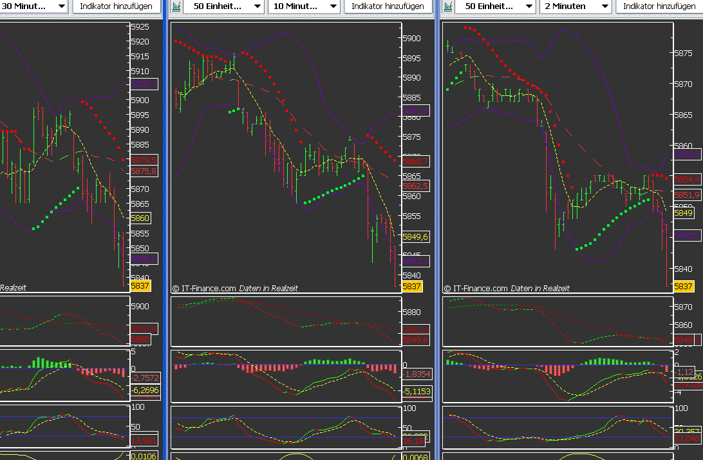Select the yellow 5849 label, 2-minute main chart
This screenshot has width=703, height=460.
tap(684, 213)
